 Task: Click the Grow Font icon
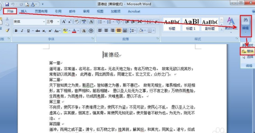64,21
